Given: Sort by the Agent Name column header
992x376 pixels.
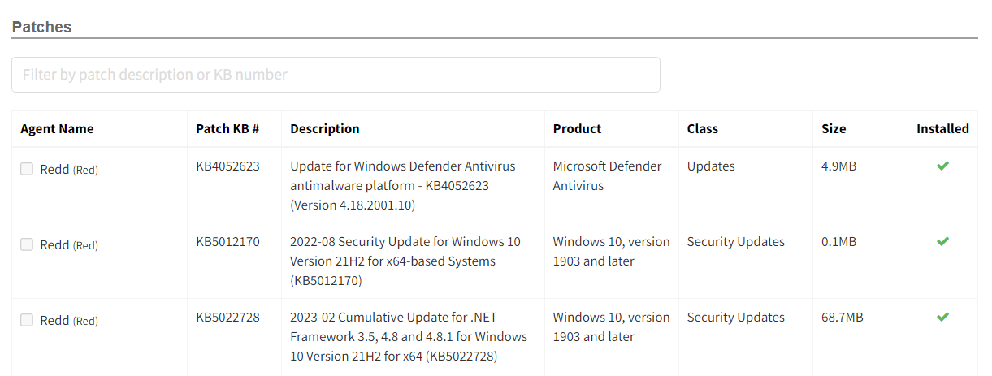Looking at the screenshot, I should 57,128.
